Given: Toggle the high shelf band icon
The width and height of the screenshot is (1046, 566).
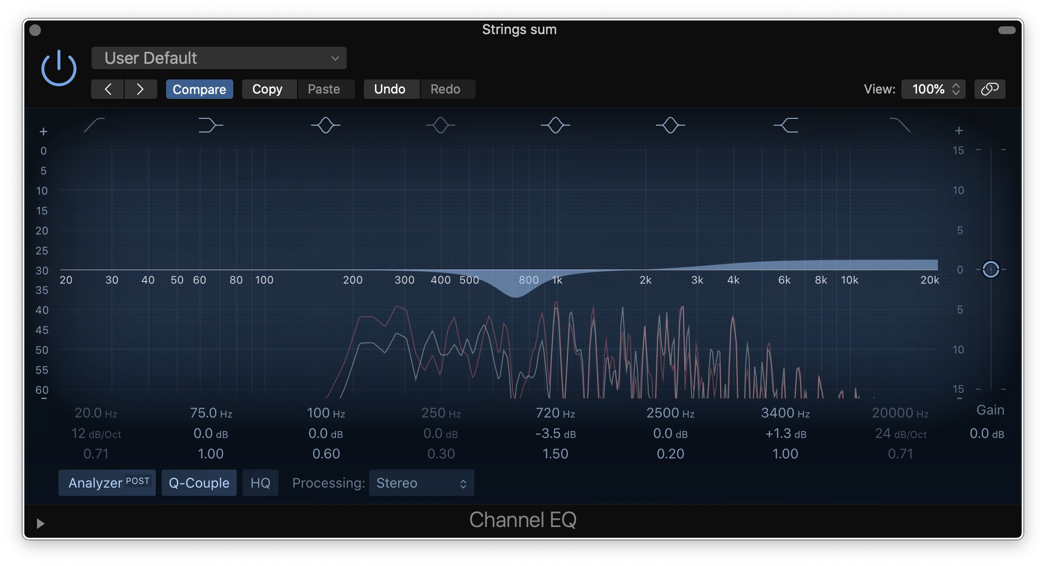Looking at the screenshot, I should click(x=785, y=125).
